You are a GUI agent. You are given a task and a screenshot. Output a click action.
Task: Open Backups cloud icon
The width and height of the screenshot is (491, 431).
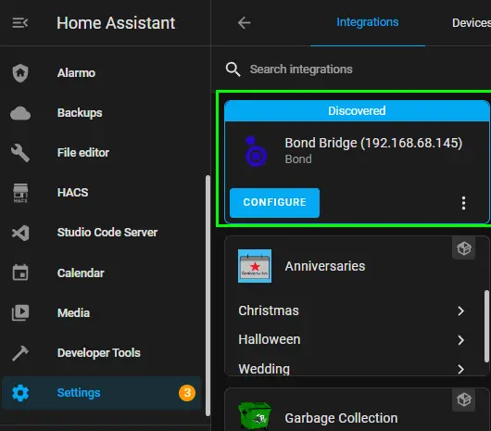point(20,113)
